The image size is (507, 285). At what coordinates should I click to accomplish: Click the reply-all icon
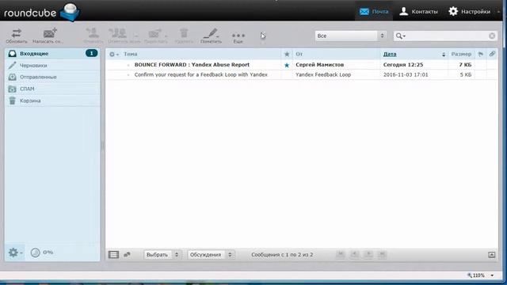click(x=118, y=33)
